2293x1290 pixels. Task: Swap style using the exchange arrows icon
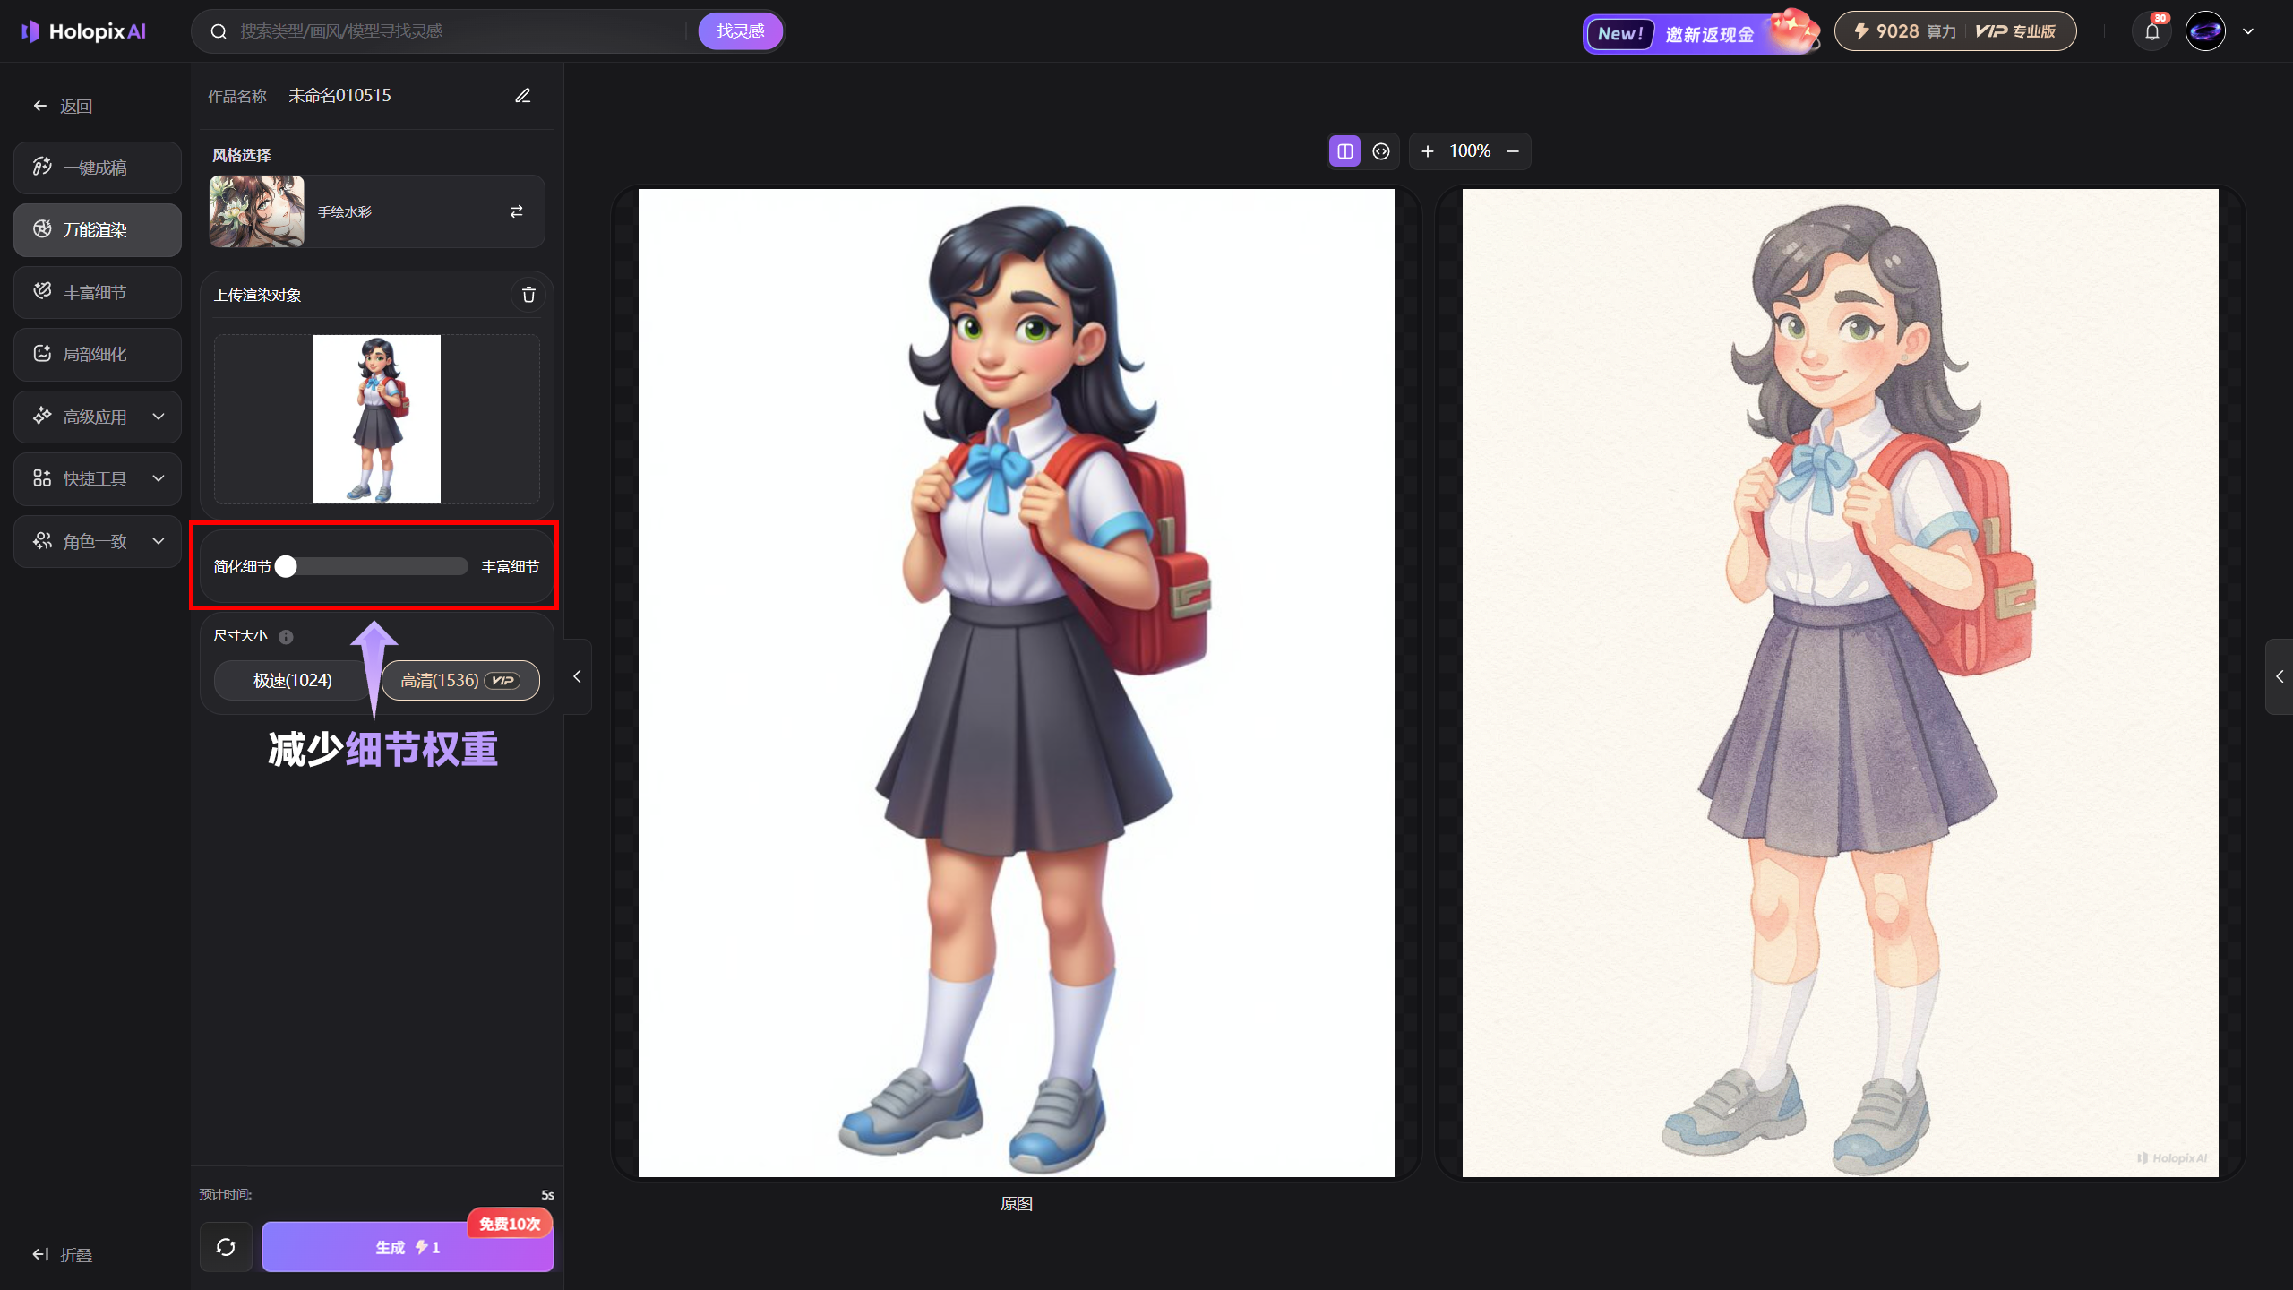click(516, 211)
